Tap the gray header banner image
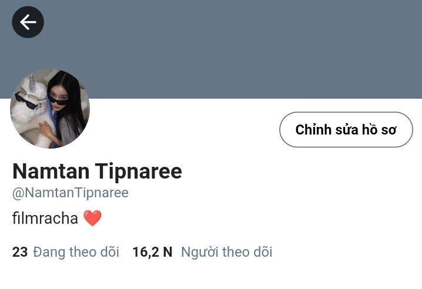This screenshot has height=289, width=422. (x=211, y=49)
